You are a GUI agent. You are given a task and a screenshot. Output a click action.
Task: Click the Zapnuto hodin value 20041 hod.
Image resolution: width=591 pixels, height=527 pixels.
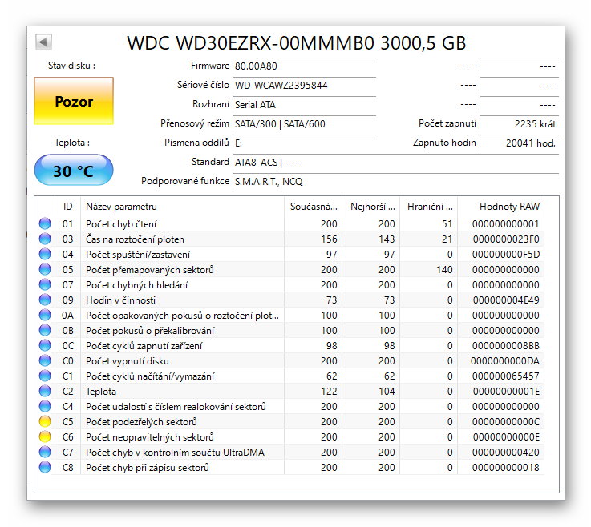coord(520,143)
